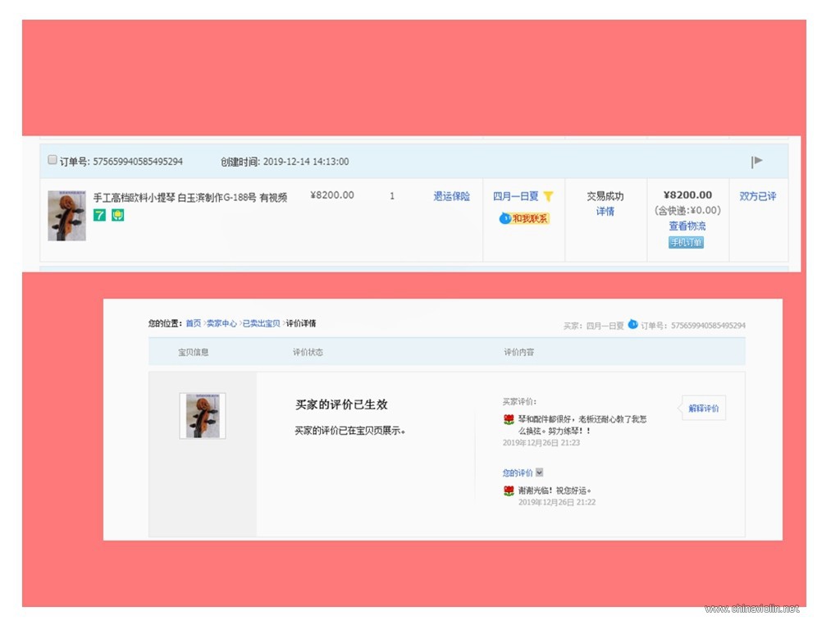The width and height of the screenshot is (840, 630).
Task: Open the violin listing title link G-188号
Action: 190,198
